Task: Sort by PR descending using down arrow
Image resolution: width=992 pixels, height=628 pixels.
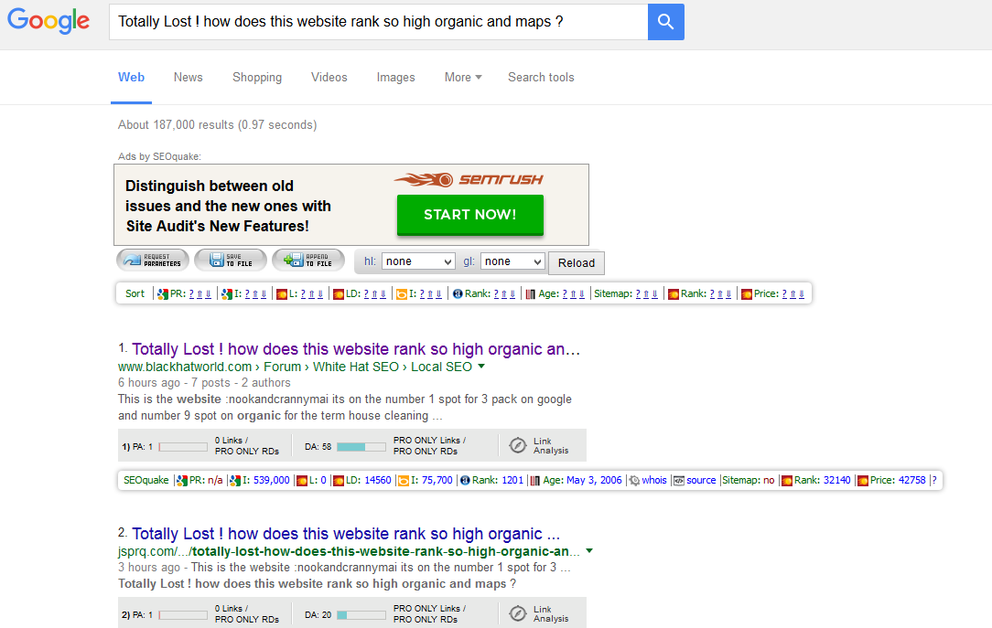Action: pyautogui.click(x=208, y=293)
